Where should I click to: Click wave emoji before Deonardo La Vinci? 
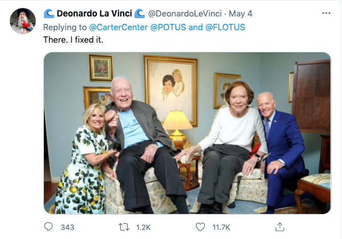click(x=49, y=13)
